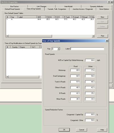This screenshot has width=114, height=133.
Task: Edit the M25 orbital motorway speed field
Action: point(90,60)
